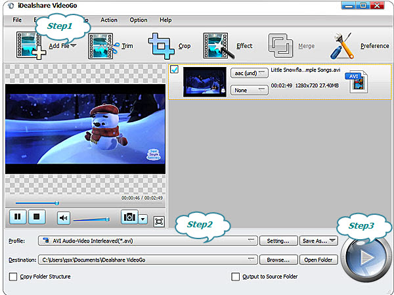Click the Browse... button
Image resolution: width=394 pixels, height=295 pixels.
278,260
